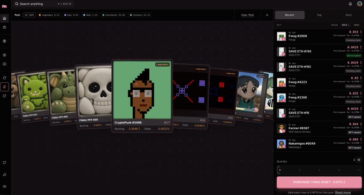Focus the Search anything field
The width and height of the screenshot is (364, 195).
pos(43,4)
